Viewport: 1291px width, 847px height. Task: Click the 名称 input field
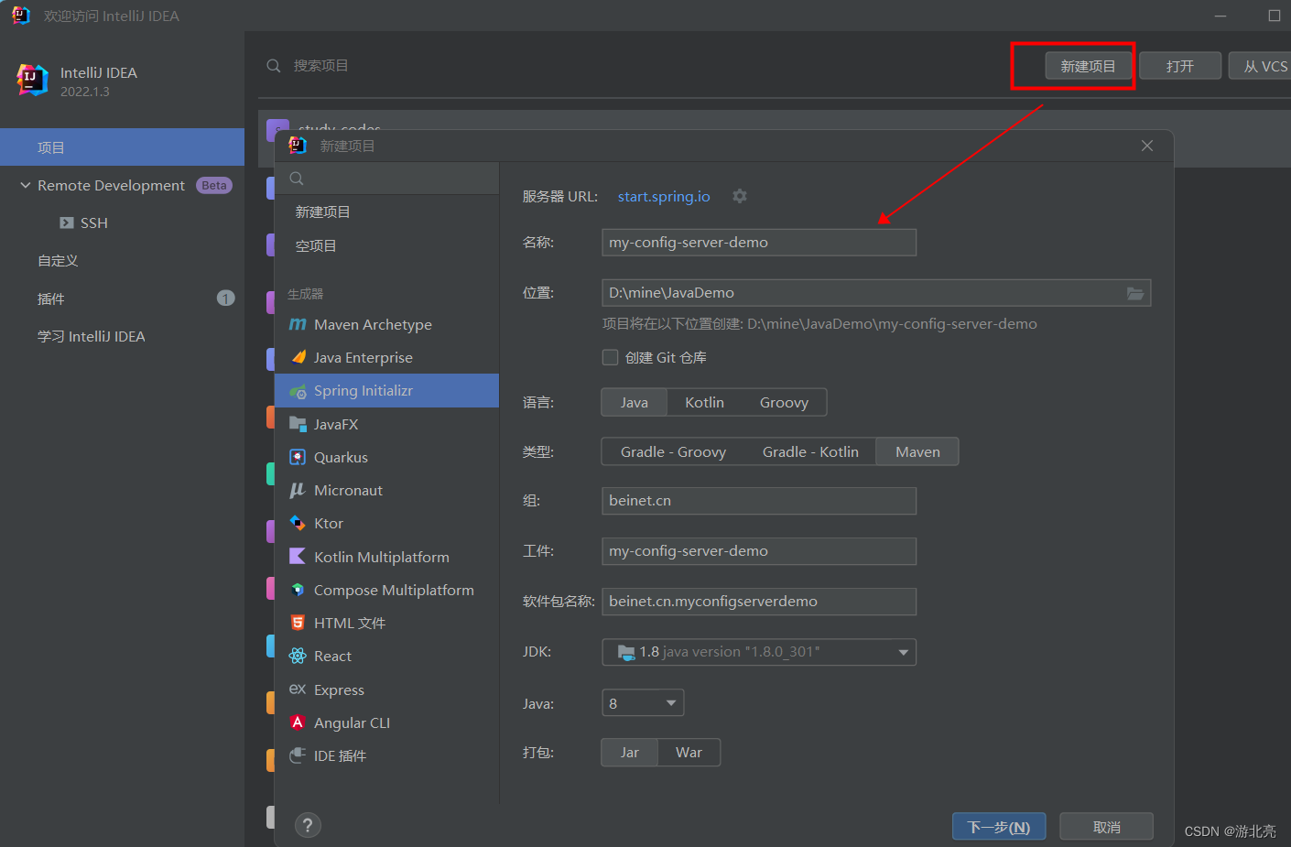759,242
